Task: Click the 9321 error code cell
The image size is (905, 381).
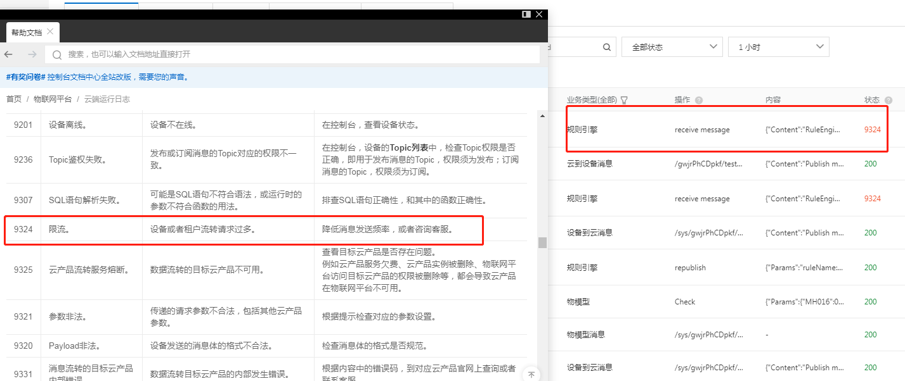Action: click(x=23, y=316)
